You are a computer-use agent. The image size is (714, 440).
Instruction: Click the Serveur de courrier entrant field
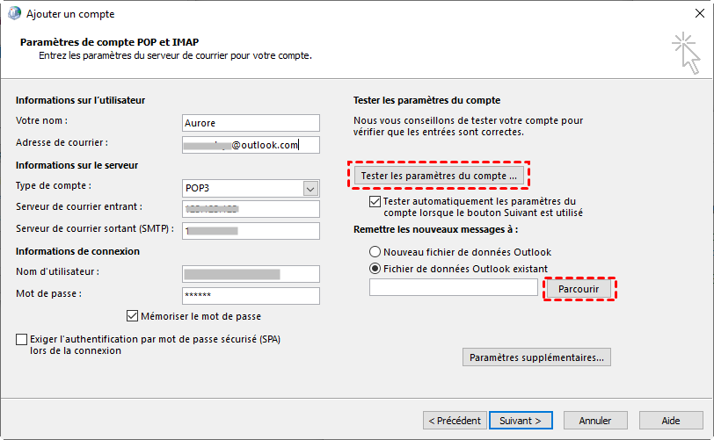coord(251,209)
